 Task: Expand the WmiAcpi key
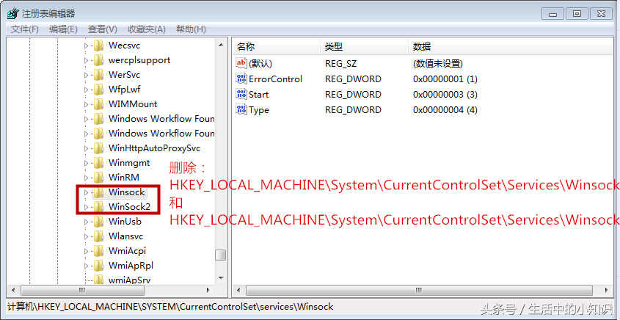pyautogui.click(x=87, y=251)
